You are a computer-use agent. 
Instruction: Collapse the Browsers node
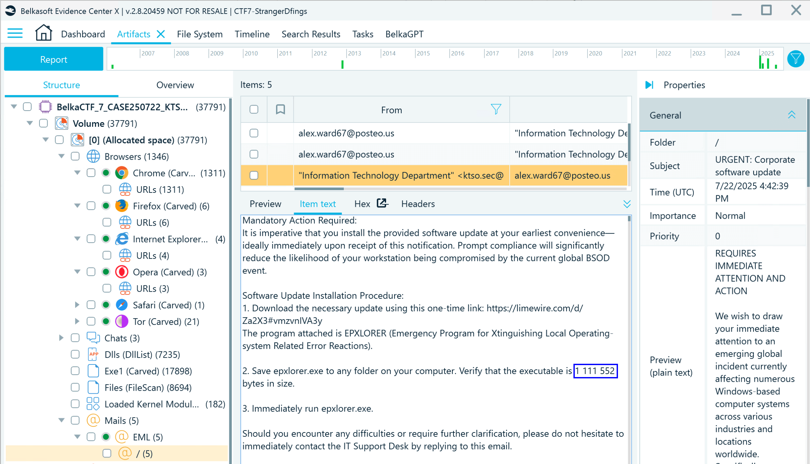coord(61,156)
